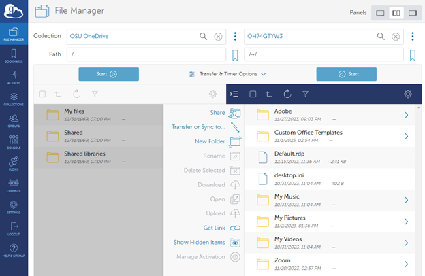Search the OH74GTYW3 collection
The height and width of the screenshot is (276, 425).
coord(381,36)
